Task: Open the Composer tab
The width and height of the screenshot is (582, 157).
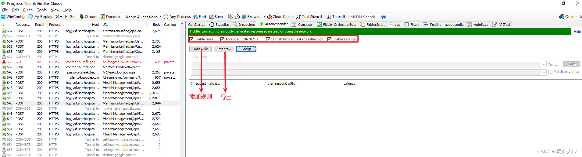Action: click(x=302, y=25)
